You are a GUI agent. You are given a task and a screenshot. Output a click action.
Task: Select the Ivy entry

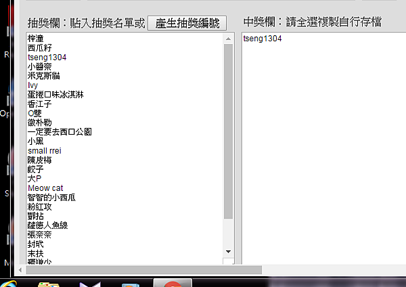tap(32, 85)
